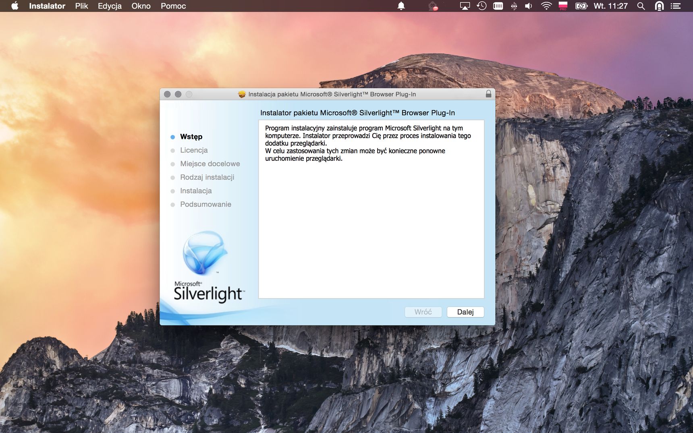Screen dimensions: 693x433
Task: Open Notification Center list icon
Action: (x=676, y=6)
